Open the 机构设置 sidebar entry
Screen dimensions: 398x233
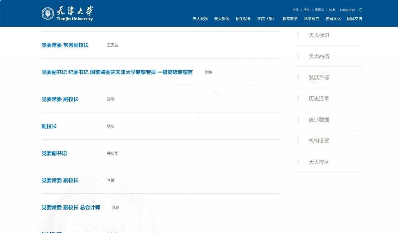(x=319, y=140)
